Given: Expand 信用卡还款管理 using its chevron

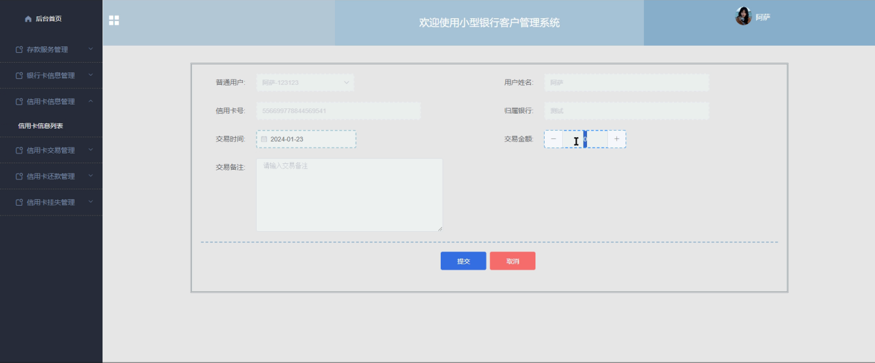Looking at the screenshot, I should pos(91,176).
